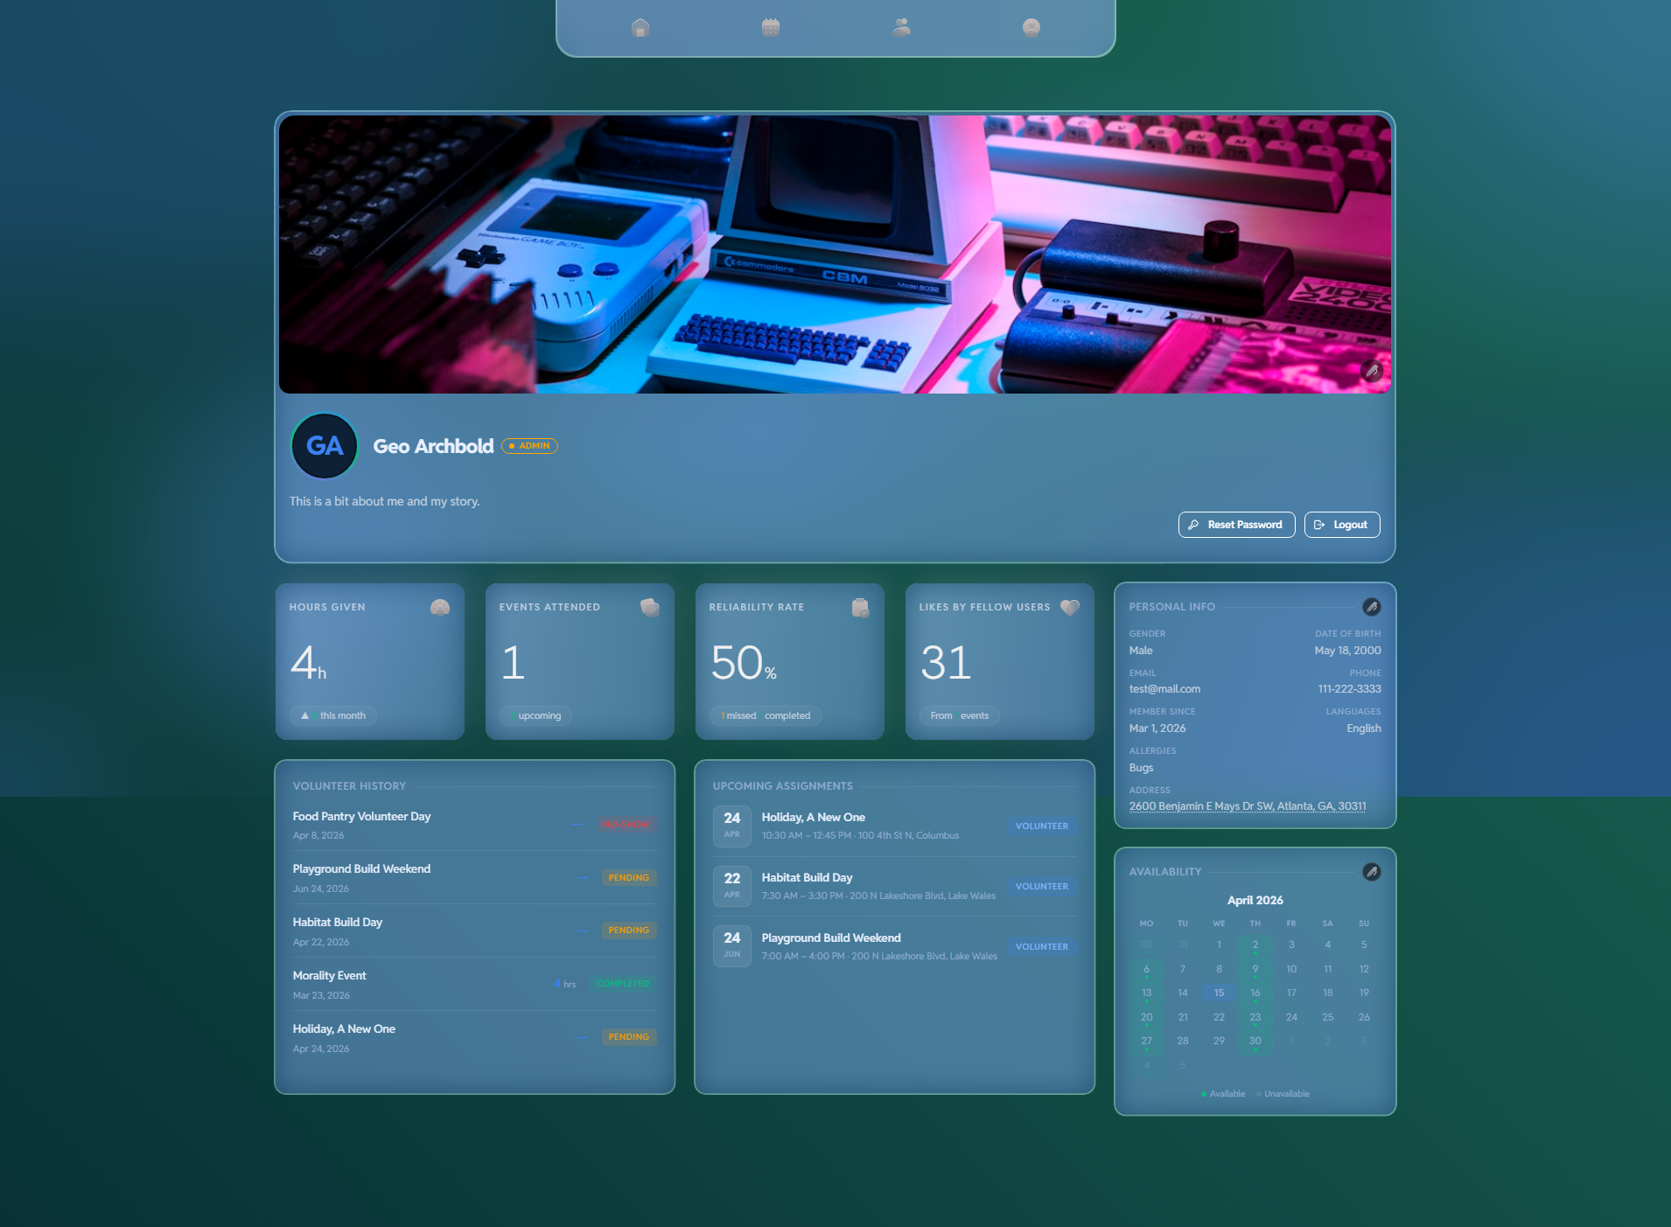The image size is (1671, 1227).
Task: Click the community users icon in top navigation
Action: point(901,27)
